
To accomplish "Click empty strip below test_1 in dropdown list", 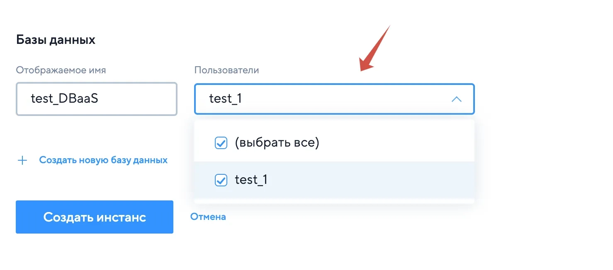I will pyautogui.click(x=334, y=201).
